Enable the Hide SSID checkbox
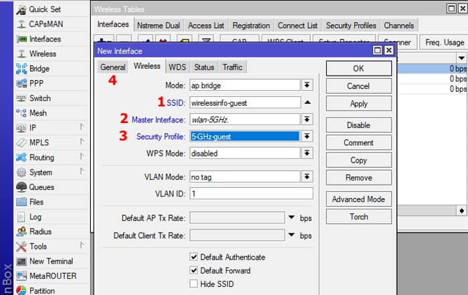The width and height of the screenshot is (468, 295). point(194,284)
